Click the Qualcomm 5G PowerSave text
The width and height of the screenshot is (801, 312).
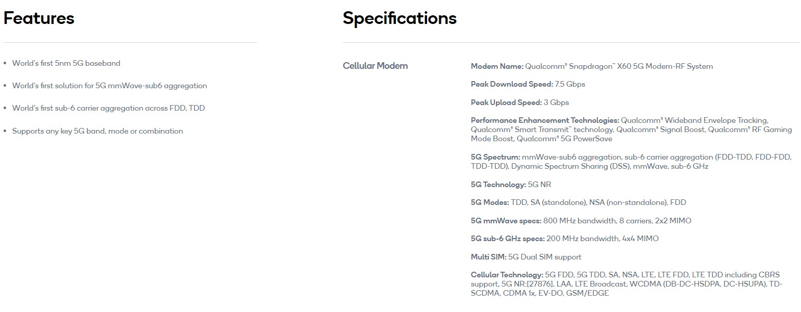564,139
